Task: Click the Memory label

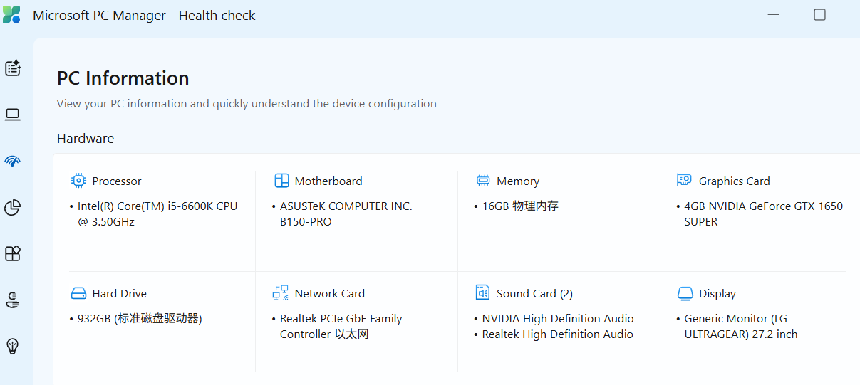Action: (x=518, y=181)
